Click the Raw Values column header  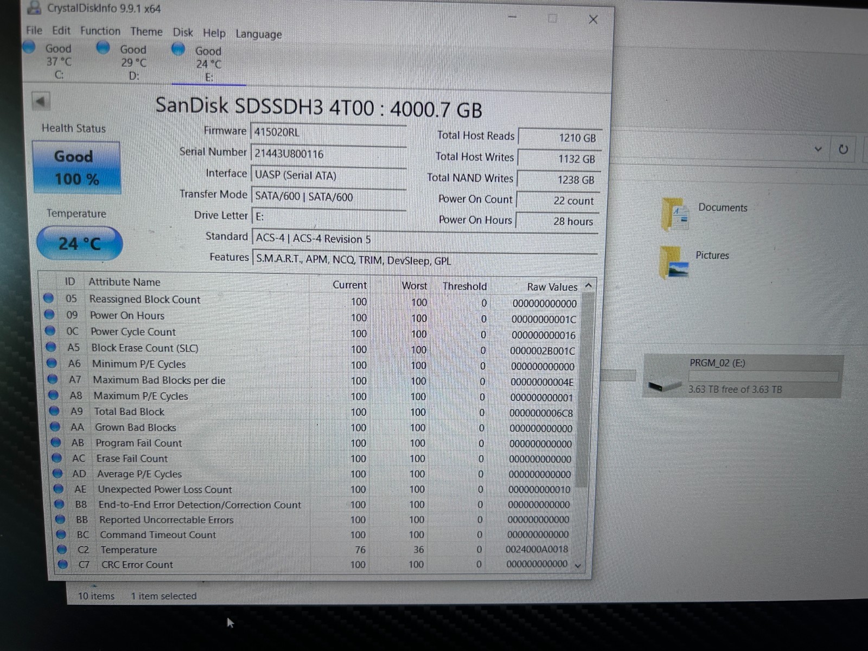[552, 287]
